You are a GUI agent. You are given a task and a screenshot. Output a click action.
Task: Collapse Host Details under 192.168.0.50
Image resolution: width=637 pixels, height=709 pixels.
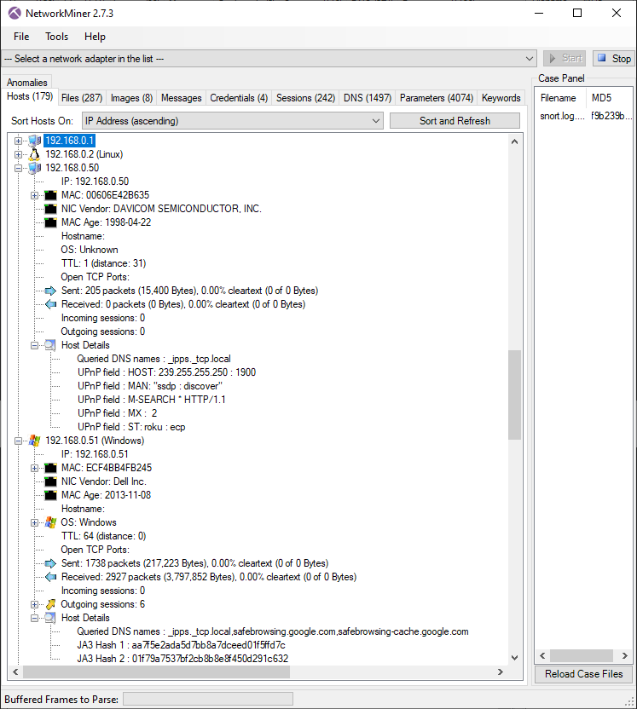34,345
